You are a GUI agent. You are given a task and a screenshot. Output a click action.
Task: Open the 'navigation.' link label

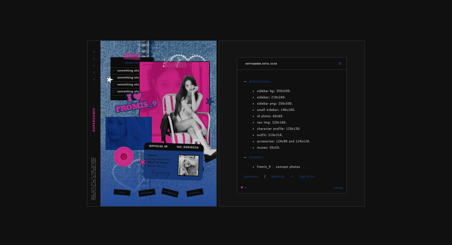click(x=170, y=193)
